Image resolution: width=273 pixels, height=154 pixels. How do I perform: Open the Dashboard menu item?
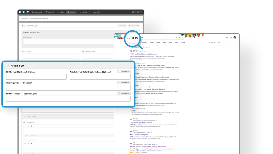tap(37, 12)
